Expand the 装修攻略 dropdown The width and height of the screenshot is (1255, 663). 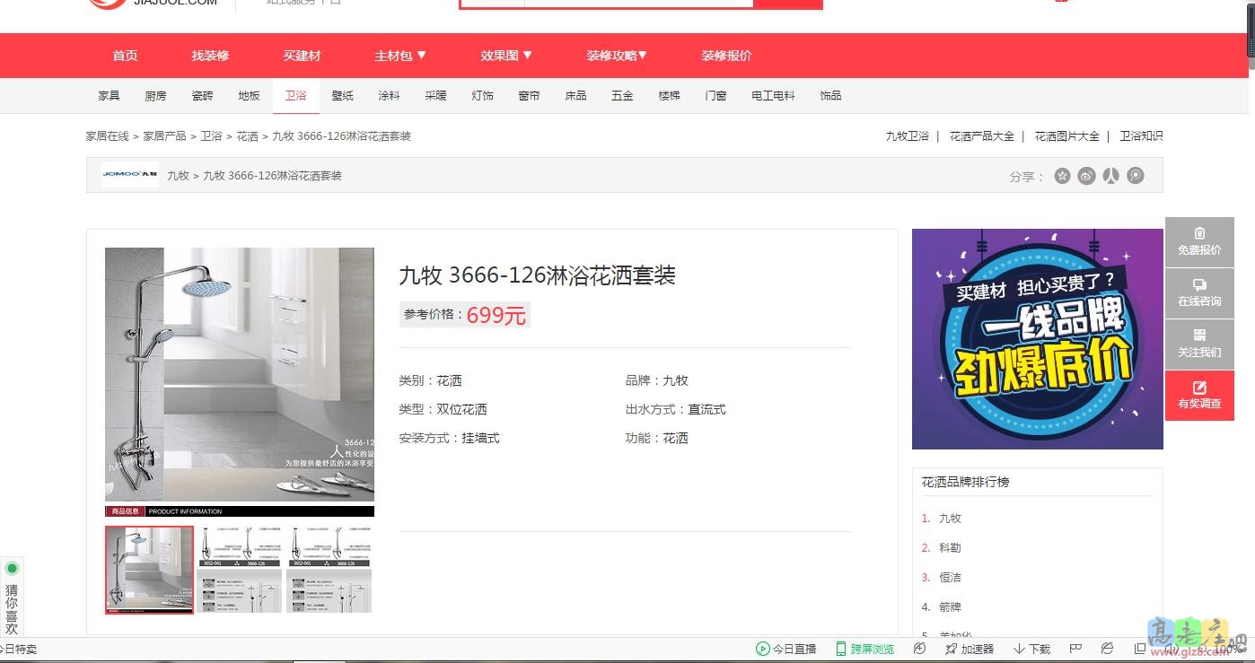(x=618, y=55)
